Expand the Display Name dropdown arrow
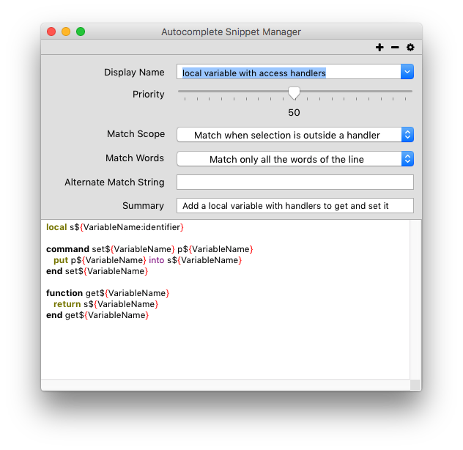Viewport: 463px width, 450px height. pyautogui.click(x=407, y=72)
